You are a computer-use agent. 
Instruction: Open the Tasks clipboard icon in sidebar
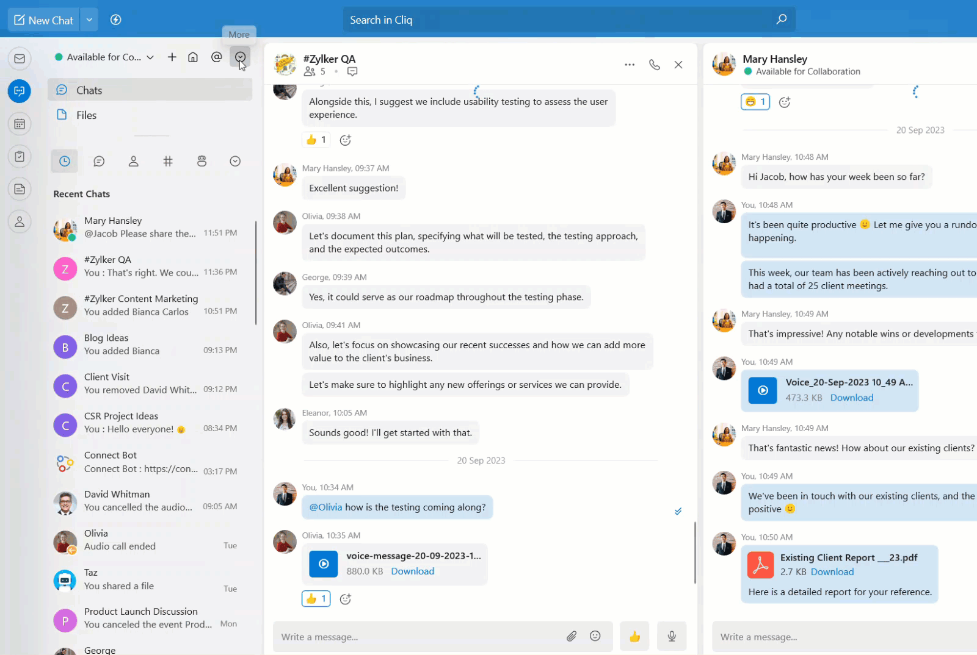click(x=20, y=157)
